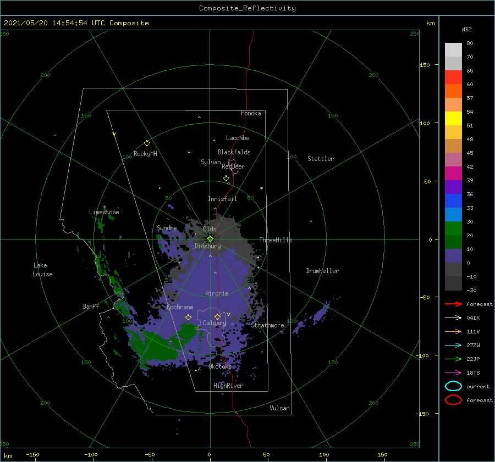
Task: Click the light gray 80 dBZ swatch
Action: [453, 50]
